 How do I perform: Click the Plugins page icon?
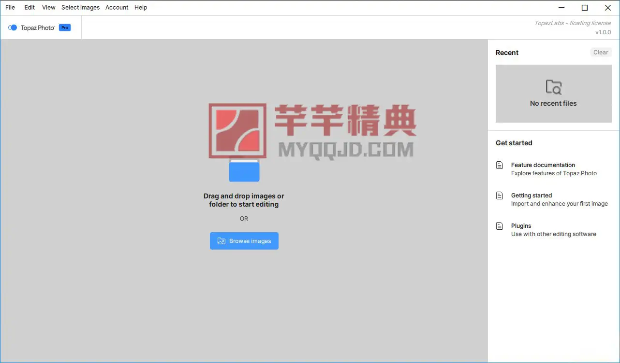click(500, 226)
